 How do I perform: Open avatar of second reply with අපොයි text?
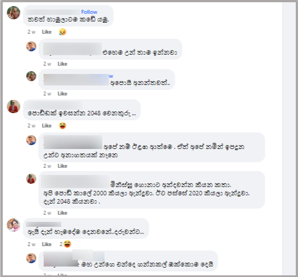31,76
